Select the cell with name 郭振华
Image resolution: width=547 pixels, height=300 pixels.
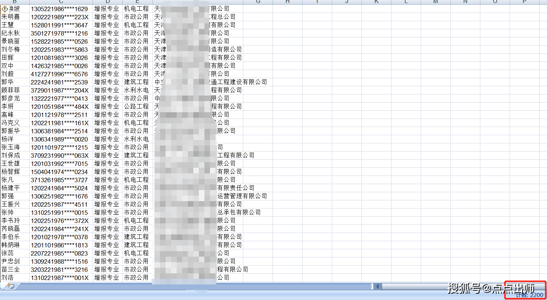(x=15, y=131)
